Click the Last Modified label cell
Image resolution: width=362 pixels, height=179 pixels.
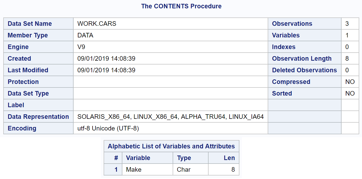click(x=38, y=70)
